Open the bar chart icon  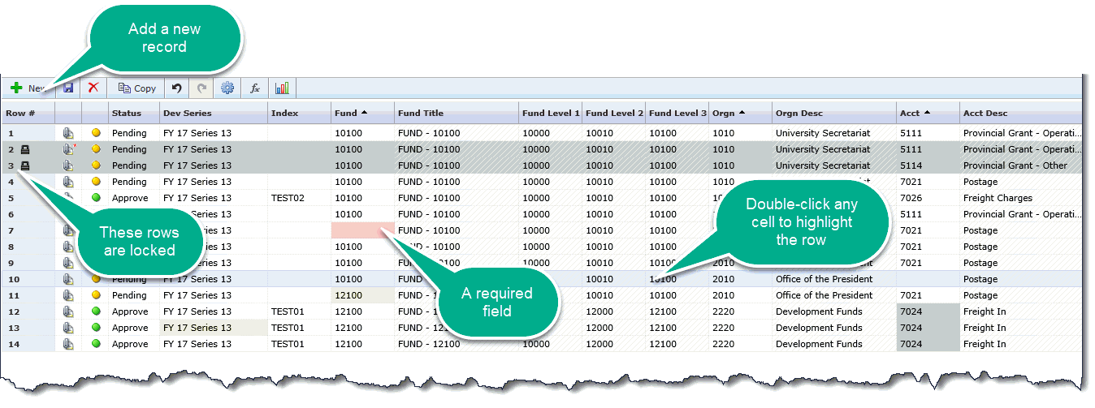(282, 88)
